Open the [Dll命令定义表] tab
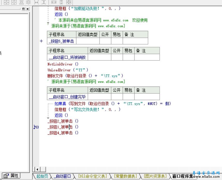 tap(92, 176)
